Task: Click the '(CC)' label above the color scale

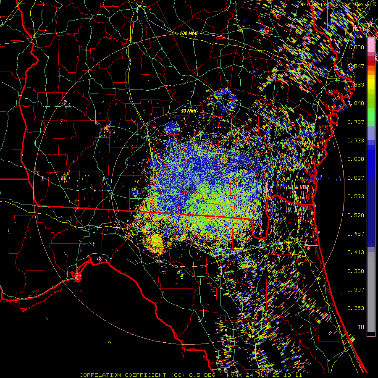Action: click(x=359, y=29)
